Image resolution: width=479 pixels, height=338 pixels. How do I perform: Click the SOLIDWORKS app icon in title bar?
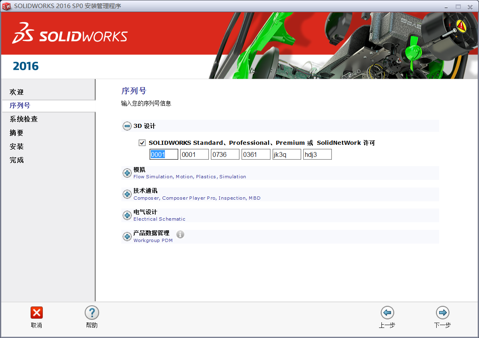tap(6, 6)
